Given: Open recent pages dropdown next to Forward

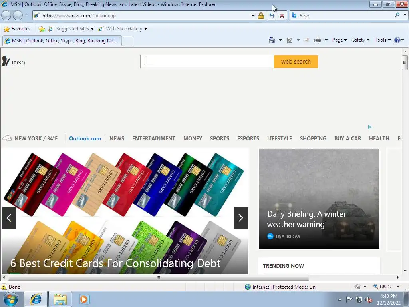Looking at the screenshot, I should click(x=26, y=16).
